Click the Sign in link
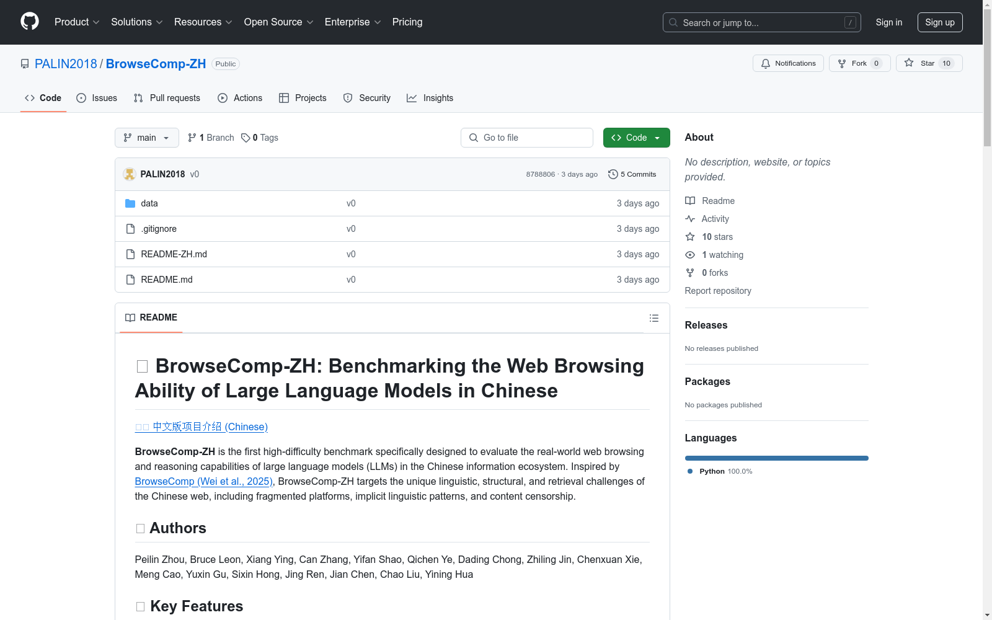 pyautogui.click(x=889, y=22)
